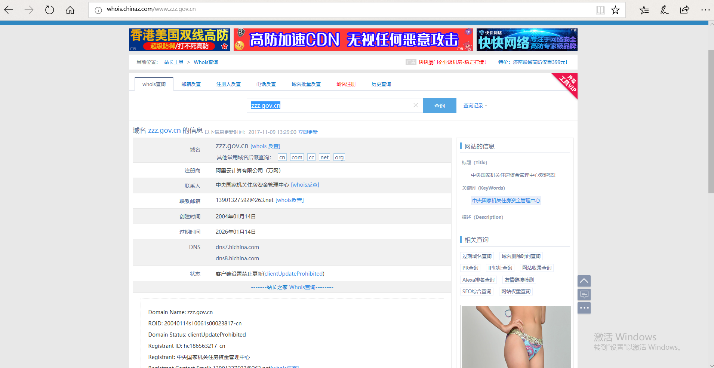Go forward to the next page

(29, 10)
